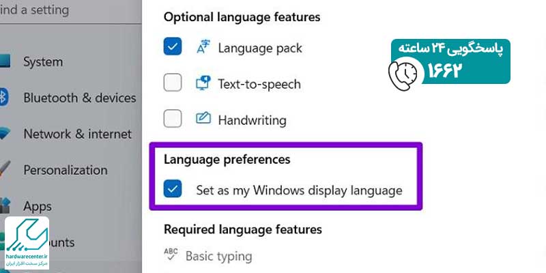Click the Text-to-speech icon
The width and height of the screenshot is (546, 273).
(x=204, y=84)
